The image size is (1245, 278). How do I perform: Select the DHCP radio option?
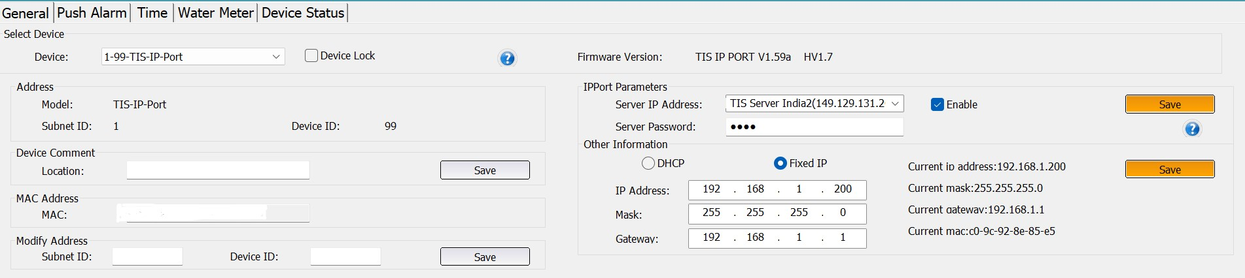click(x=648, y=163)
